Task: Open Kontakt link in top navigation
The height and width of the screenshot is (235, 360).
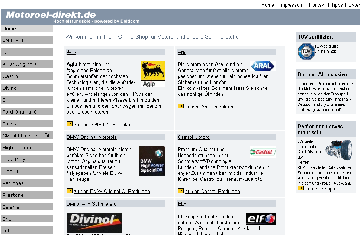Action: pyautogui.click(x=317, y=5)
